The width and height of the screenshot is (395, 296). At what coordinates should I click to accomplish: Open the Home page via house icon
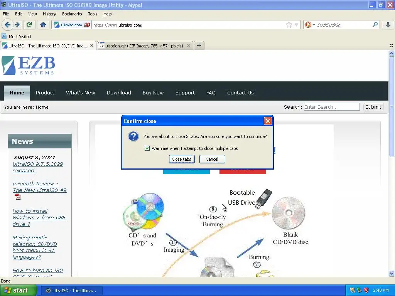[x=43, y=25]
